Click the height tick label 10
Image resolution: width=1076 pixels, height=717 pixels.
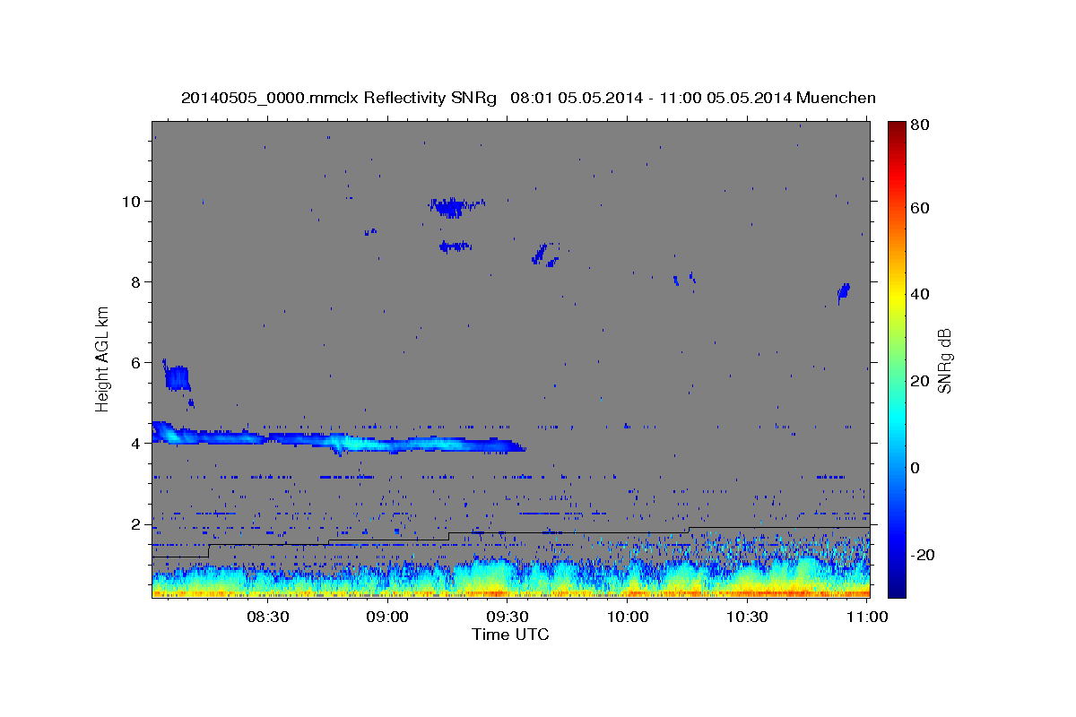coord(132,201)
